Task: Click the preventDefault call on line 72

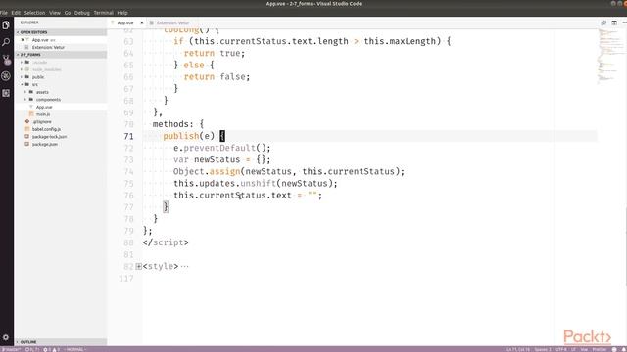Action: 219,148
